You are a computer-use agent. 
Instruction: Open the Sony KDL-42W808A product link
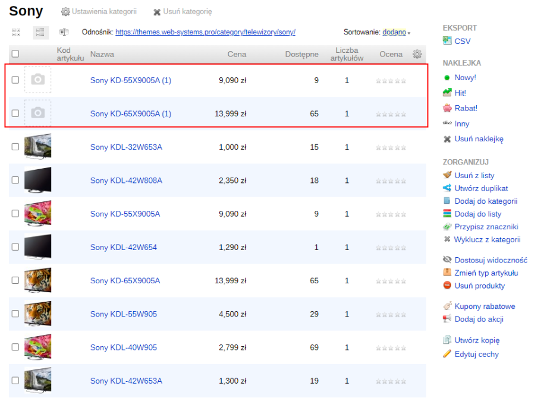[x=126, y=181]
